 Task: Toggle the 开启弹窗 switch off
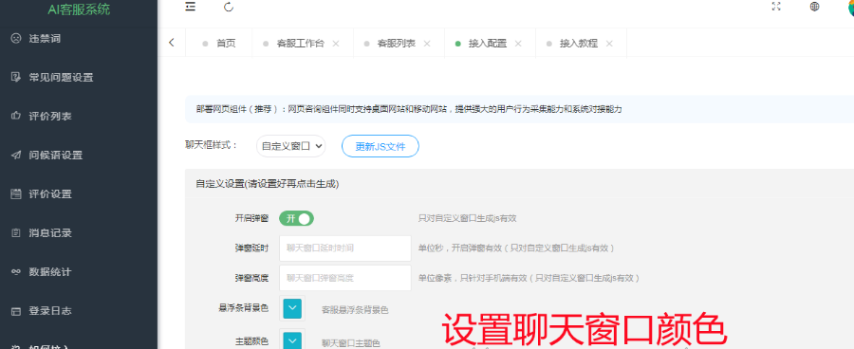297,218
